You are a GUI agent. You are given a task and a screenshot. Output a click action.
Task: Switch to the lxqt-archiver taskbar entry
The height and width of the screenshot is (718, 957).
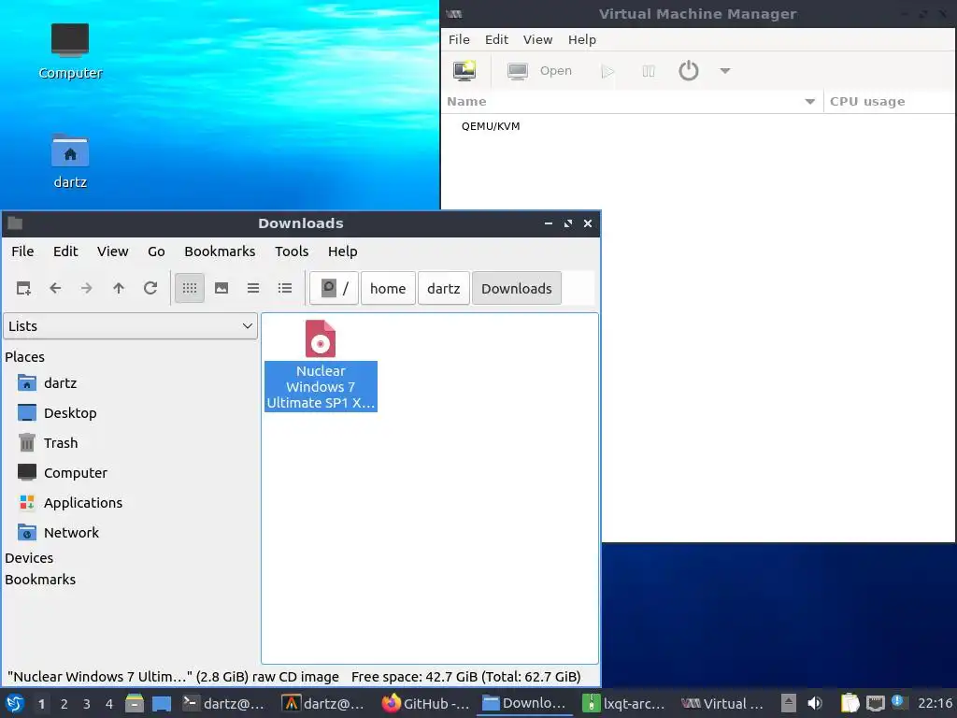click(x=623, y=704)
